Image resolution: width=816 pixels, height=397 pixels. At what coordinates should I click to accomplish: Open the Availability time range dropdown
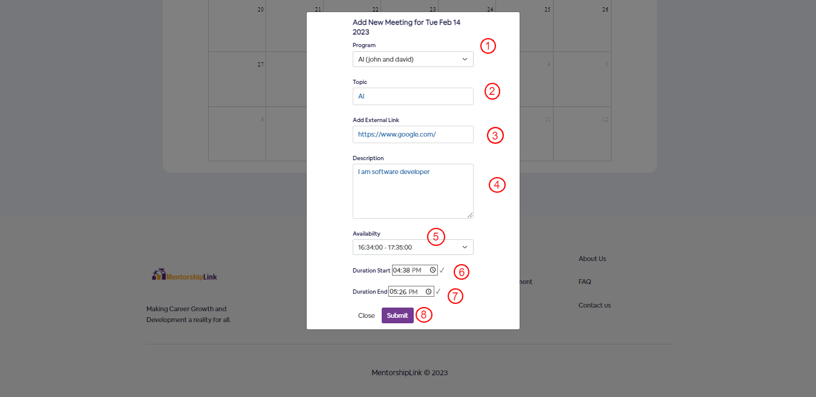413,247
